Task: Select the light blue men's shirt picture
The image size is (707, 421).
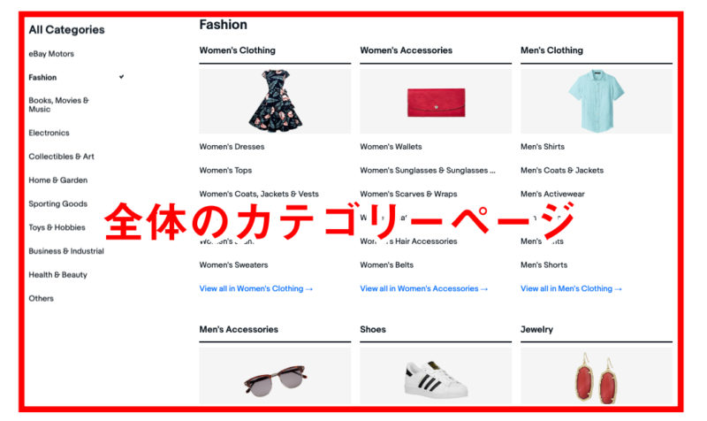Action: pyautogui.click(x=596, y=101)
